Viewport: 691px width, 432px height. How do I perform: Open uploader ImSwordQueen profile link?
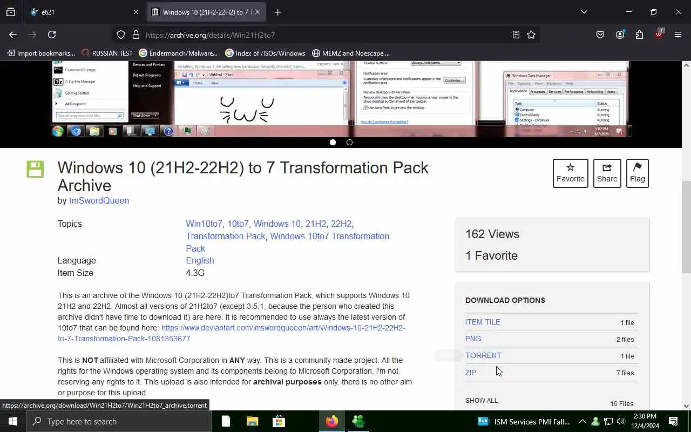(x=99, y=200)
